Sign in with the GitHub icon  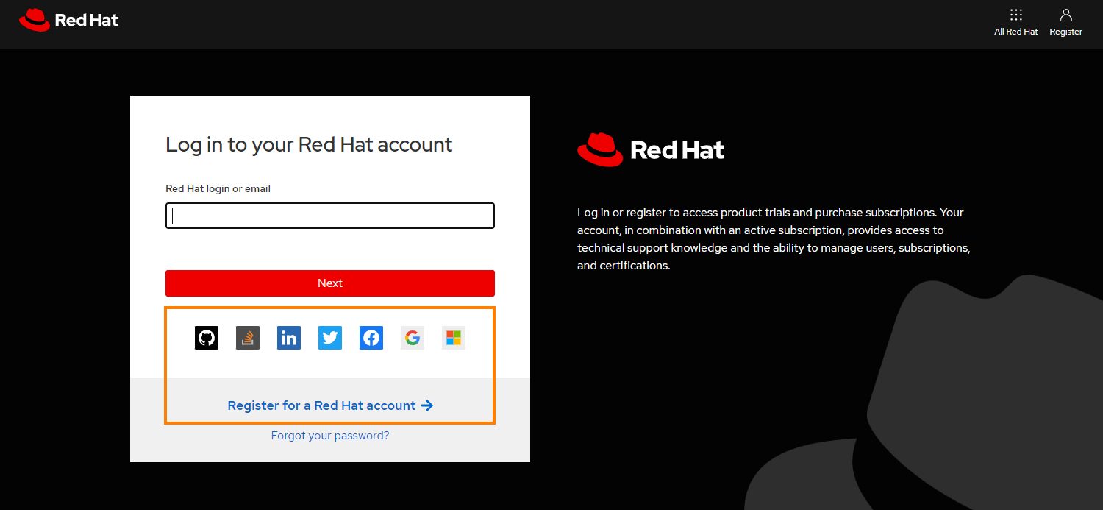[207, 338]
